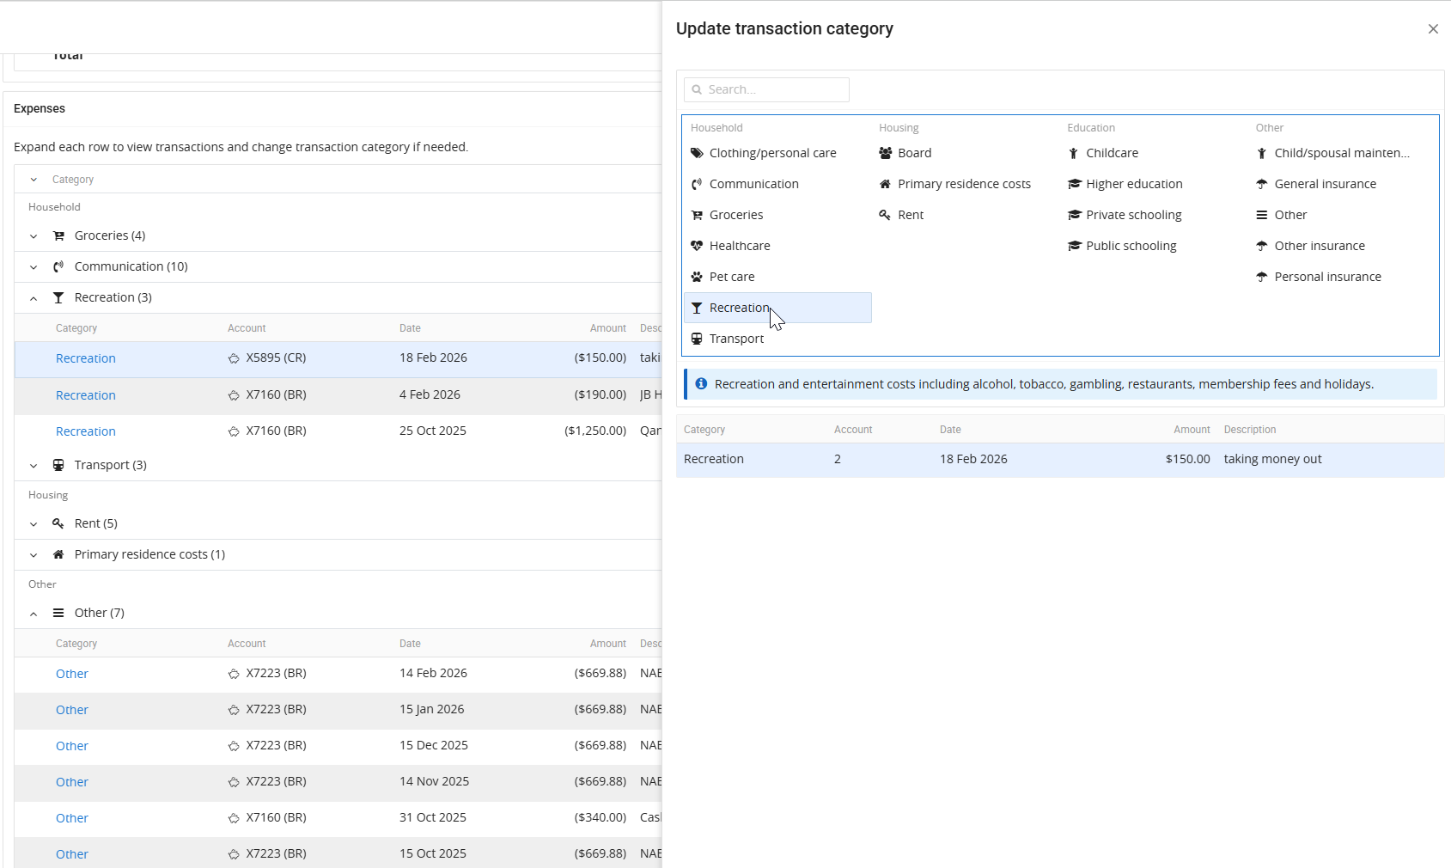The width and height of the screenshot is (1451, 868).
Task: Select the Groceries cart icon in category picker
Action: pos(697,215)
